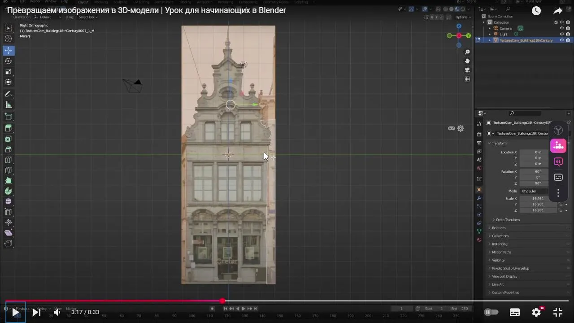Select the Spin tool
This screenshot has height=323, width=574.
(9, 191)
